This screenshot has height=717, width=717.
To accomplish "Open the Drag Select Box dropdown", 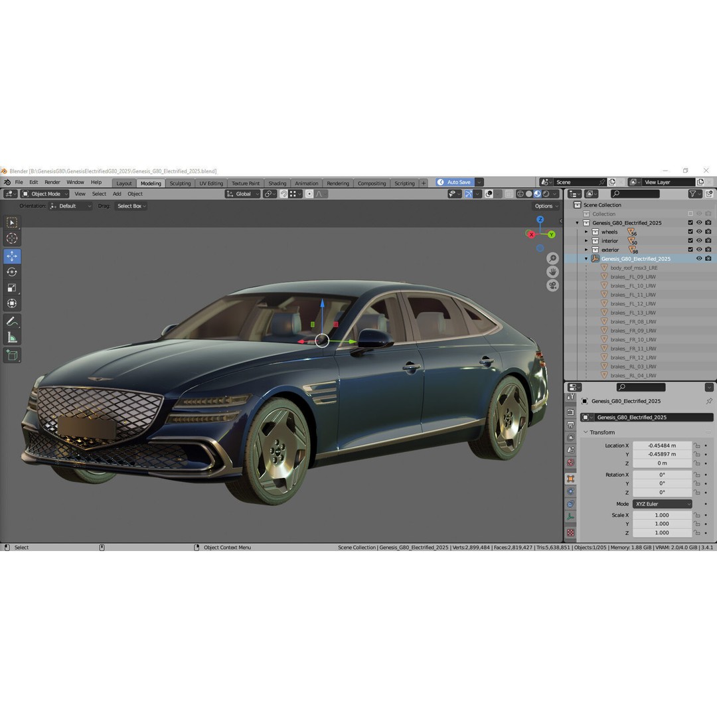I will [131, 206].
